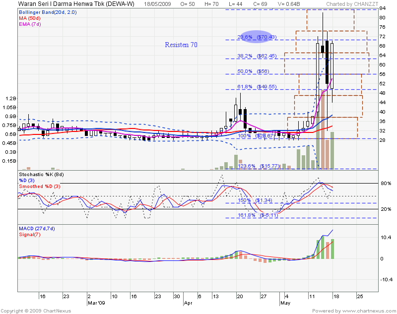
Task: Select the 'Smoothed %D (3)' label
Action: coord(40,187)
